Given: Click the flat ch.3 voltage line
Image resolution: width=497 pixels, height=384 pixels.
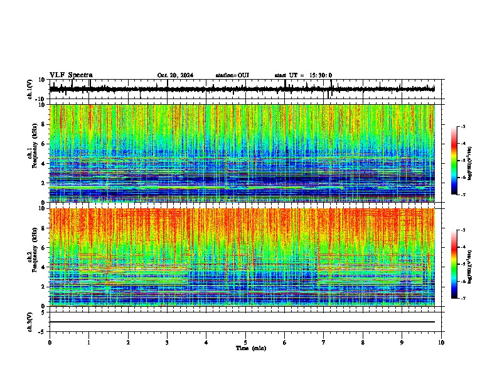Looking at the screenshot, I should (242, 322).
